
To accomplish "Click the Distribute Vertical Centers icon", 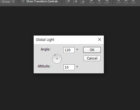I will tap(126, 1).
